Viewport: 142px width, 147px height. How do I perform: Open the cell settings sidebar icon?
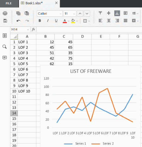[5, 36]
